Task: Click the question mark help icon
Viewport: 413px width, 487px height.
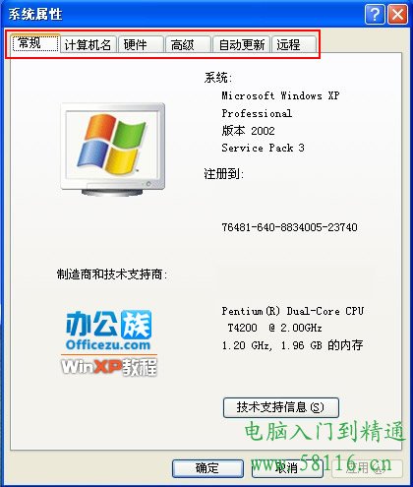Action: 375,14
